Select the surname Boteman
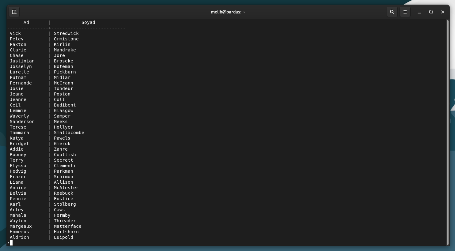 click(x=63, y=66)
